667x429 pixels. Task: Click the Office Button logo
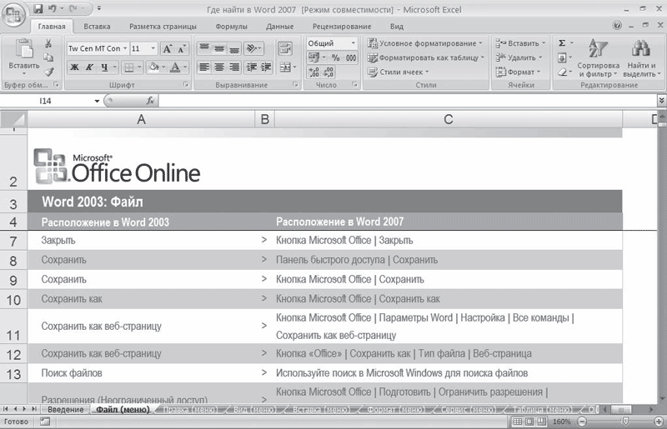click(x=13, y=15)
